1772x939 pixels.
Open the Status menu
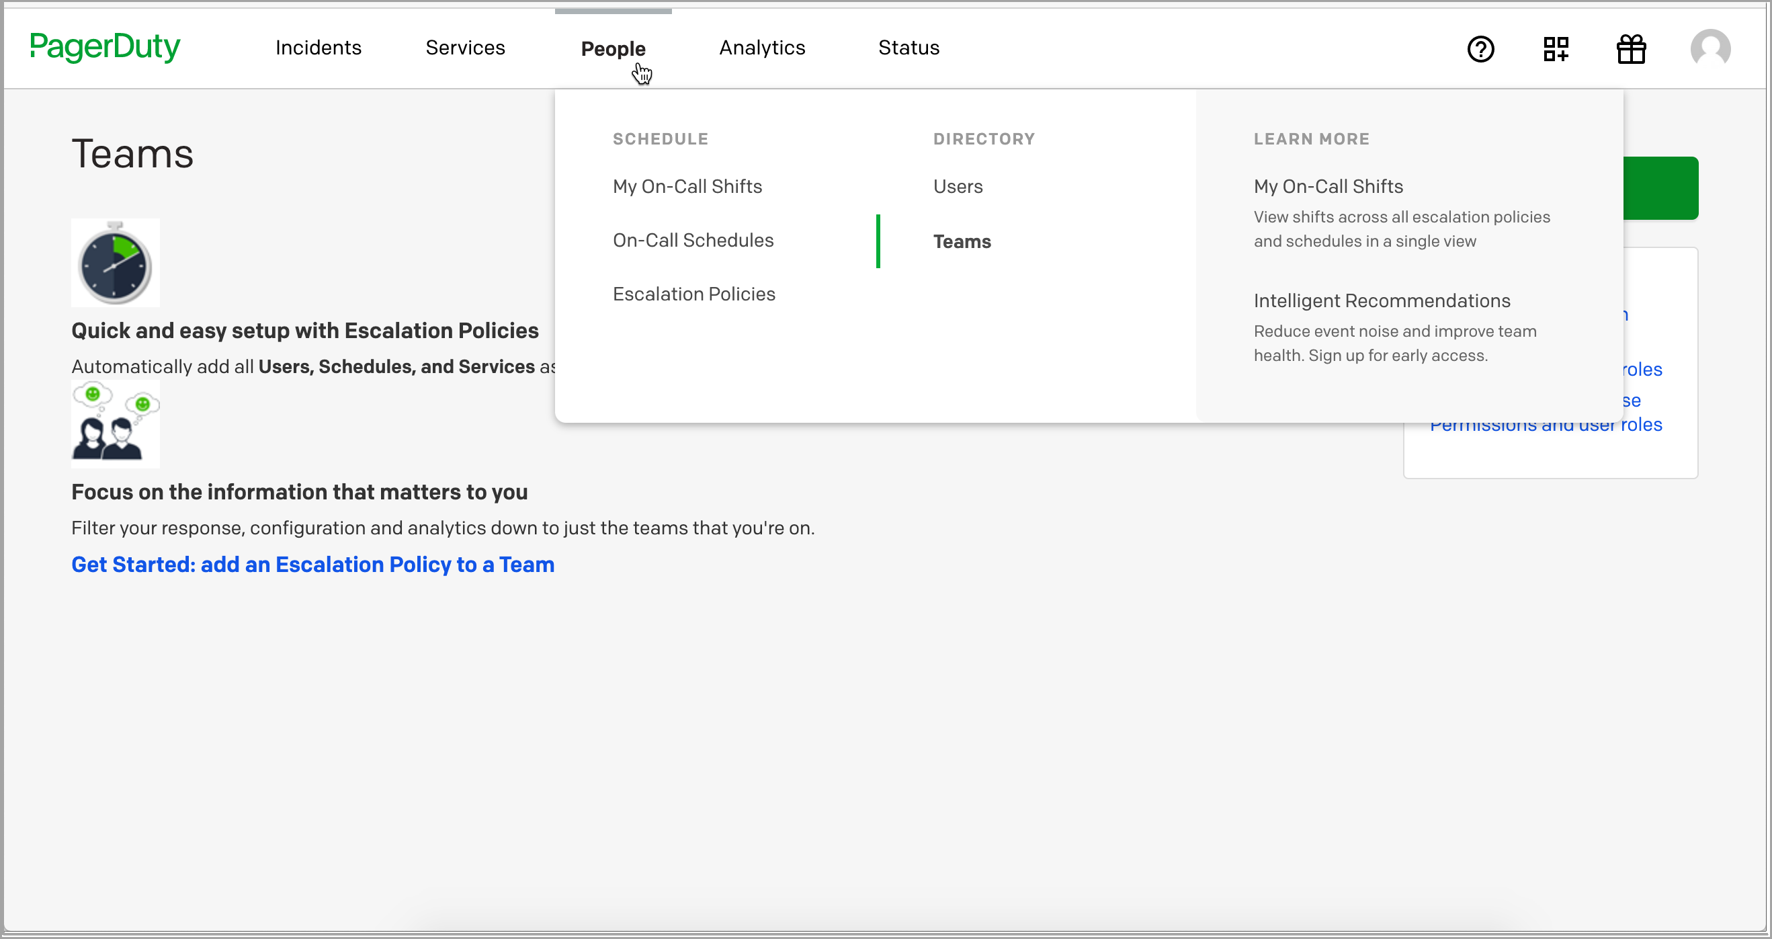[909, 48]
